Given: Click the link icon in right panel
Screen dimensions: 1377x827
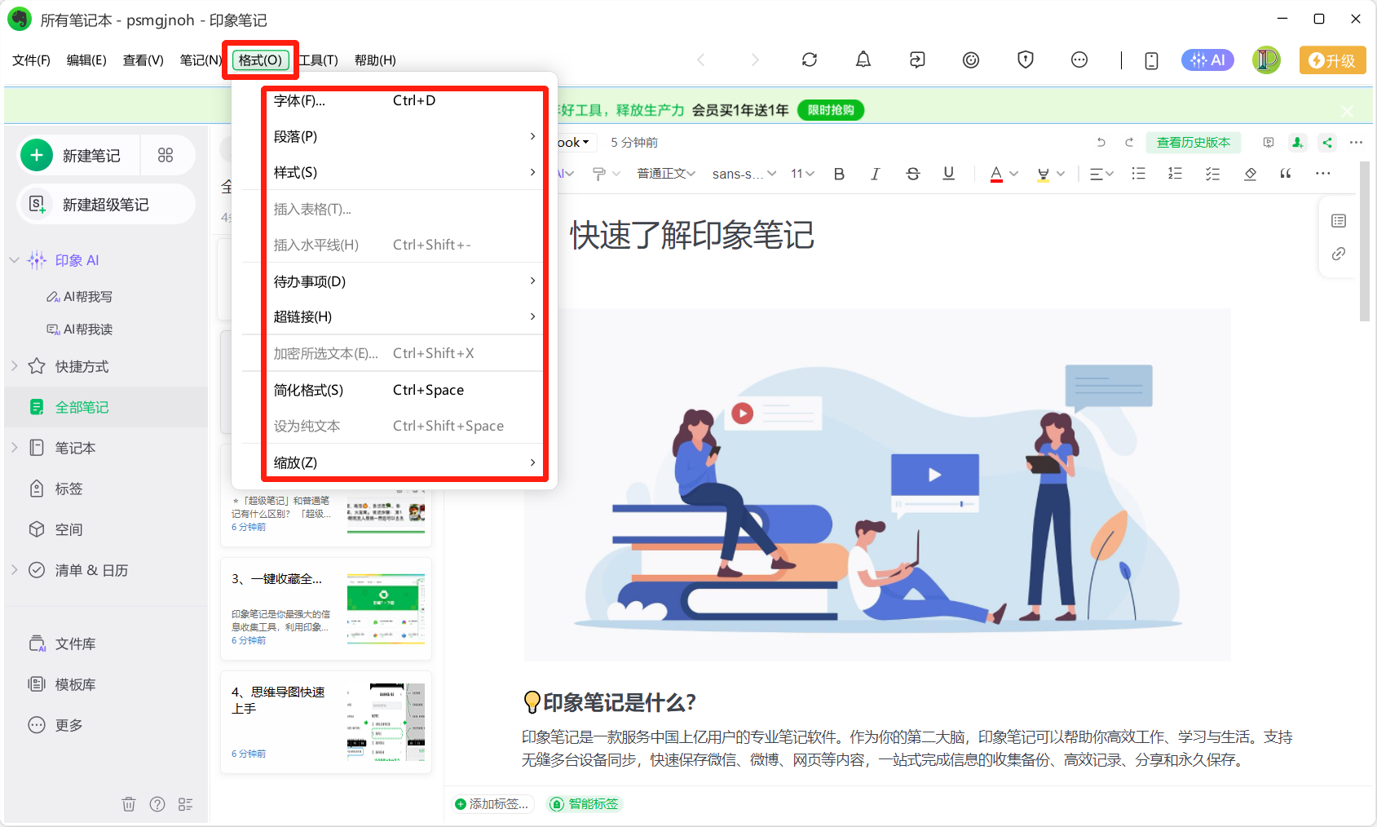Looking at the screenshot, I should (x=1338, y=254).
